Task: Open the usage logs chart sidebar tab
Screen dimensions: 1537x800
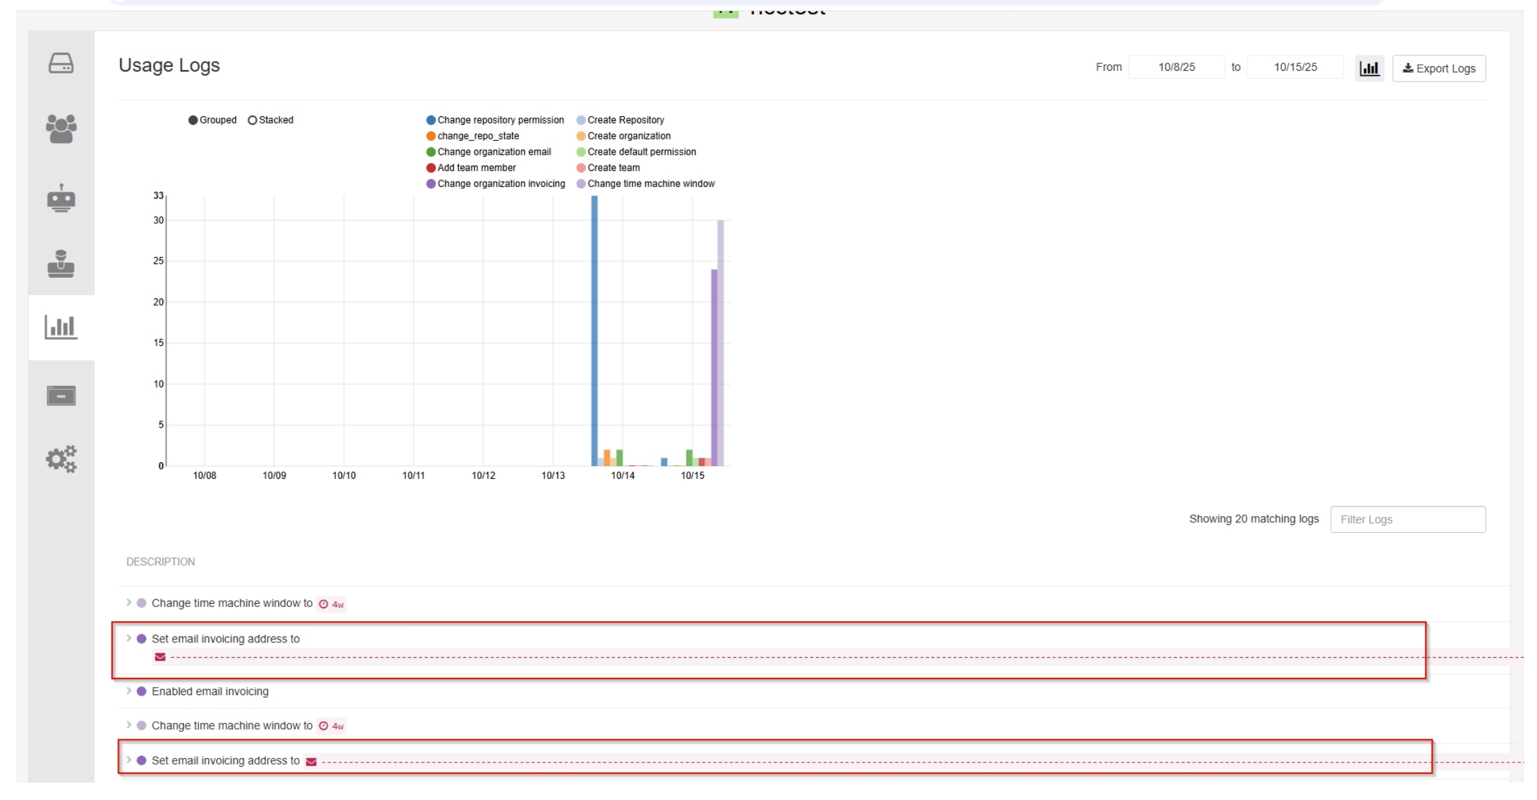Action: (x=61, y=327)
